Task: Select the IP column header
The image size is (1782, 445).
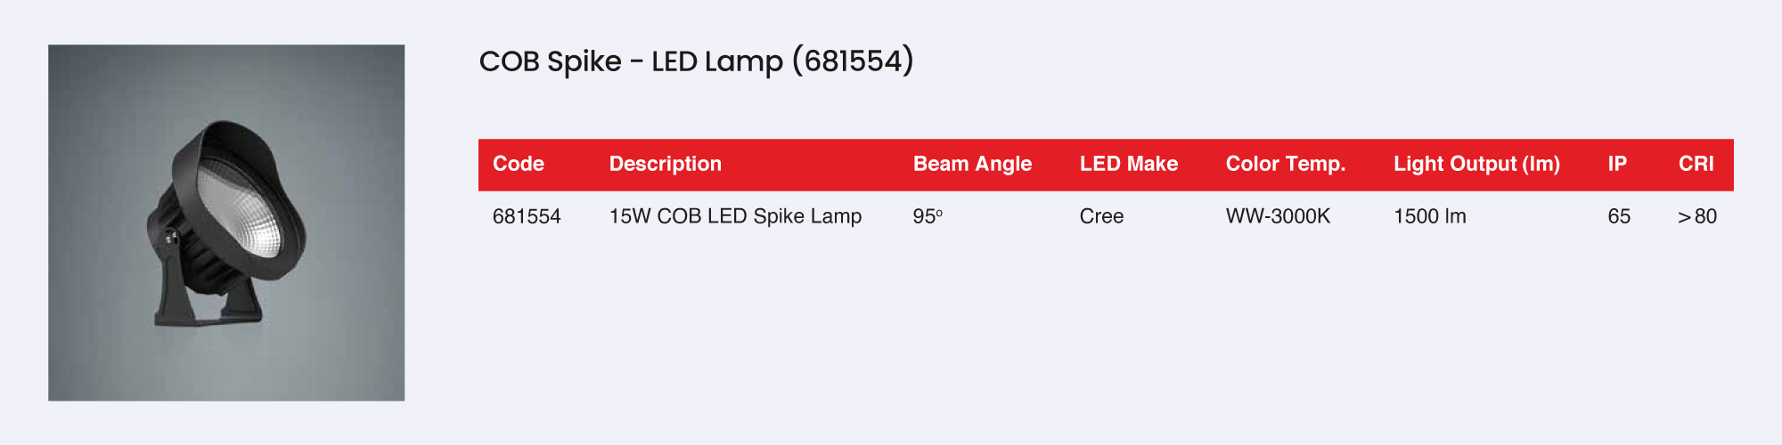Action: 1616,164
